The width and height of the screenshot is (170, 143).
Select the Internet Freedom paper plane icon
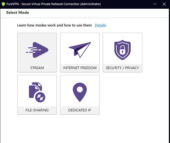80,50
